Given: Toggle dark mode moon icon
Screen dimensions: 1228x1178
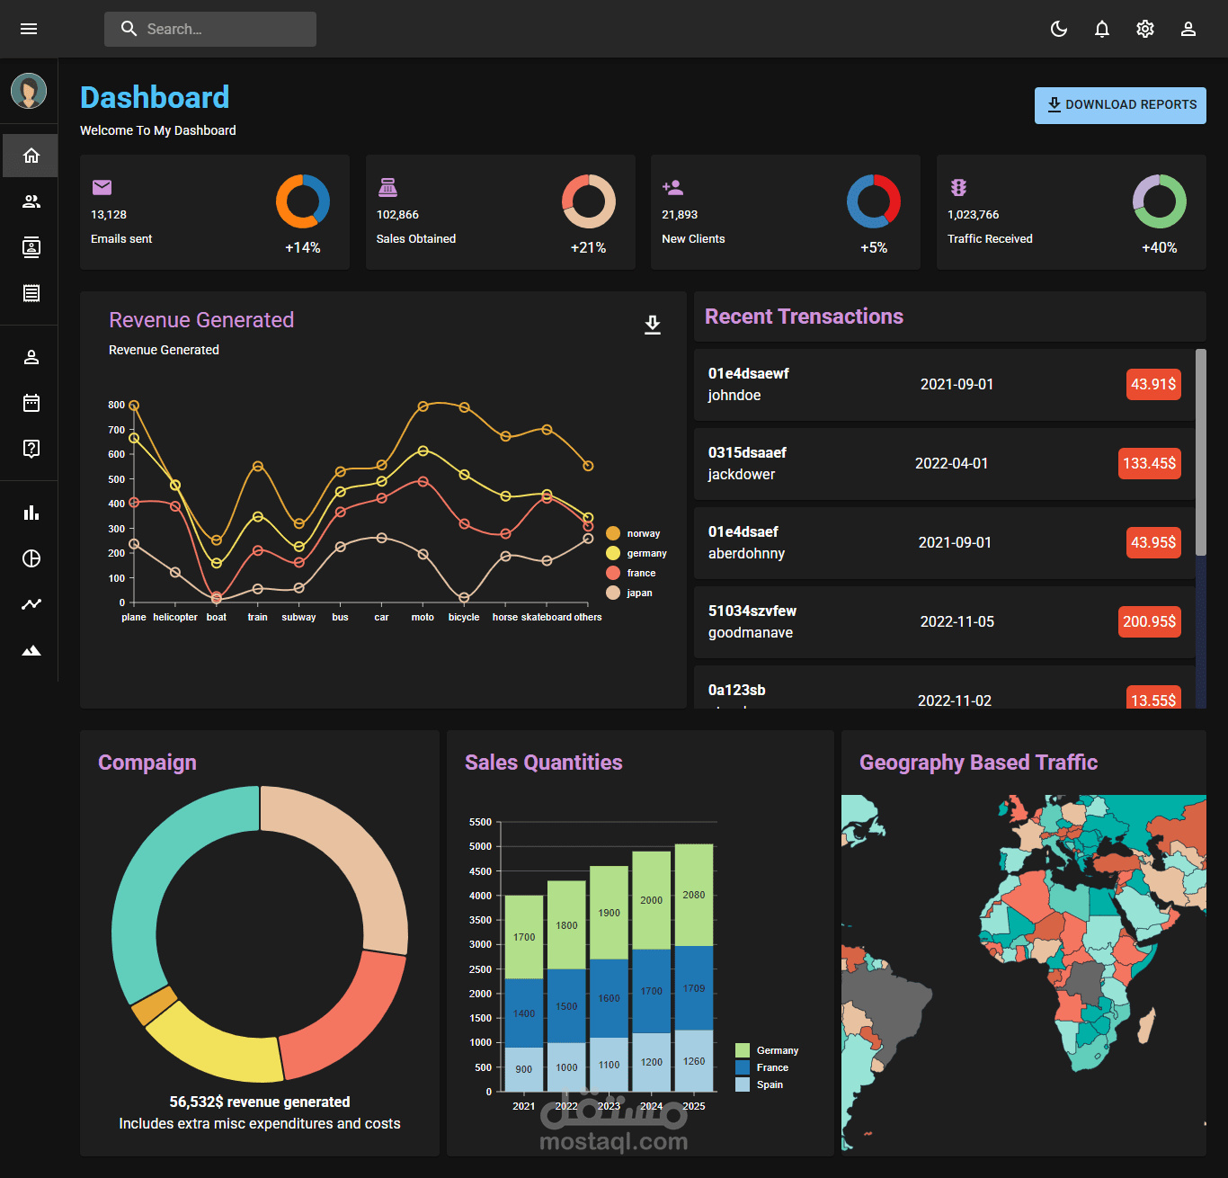Looking at the screenshot, I should point(1059,29).
